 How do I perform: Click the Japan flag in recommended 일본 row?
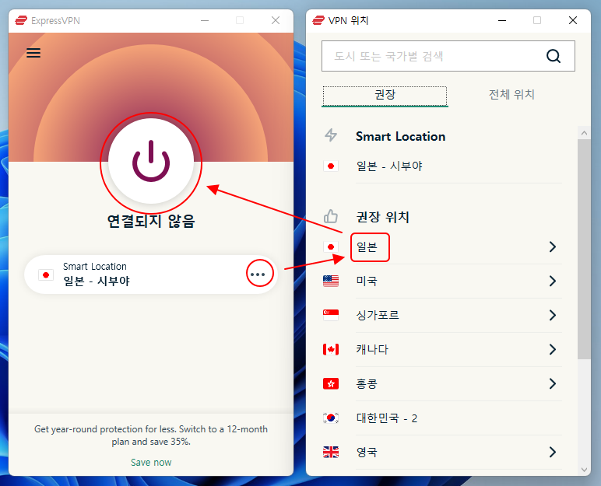(x=331, y=247)
